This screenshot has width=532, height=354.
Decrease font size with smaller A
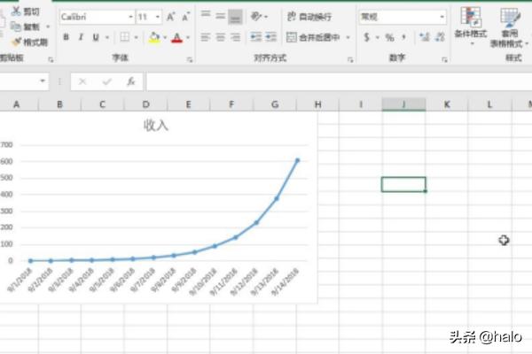[185, 17]
